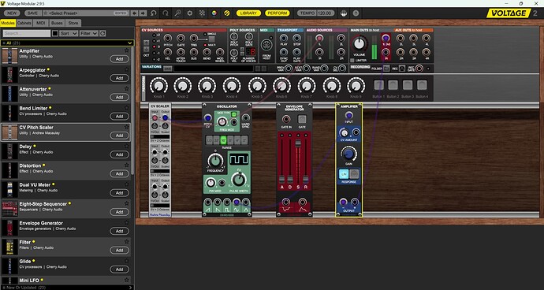Add the Filter module
Viewport: 544px width, 290px height.
(119, 250)
